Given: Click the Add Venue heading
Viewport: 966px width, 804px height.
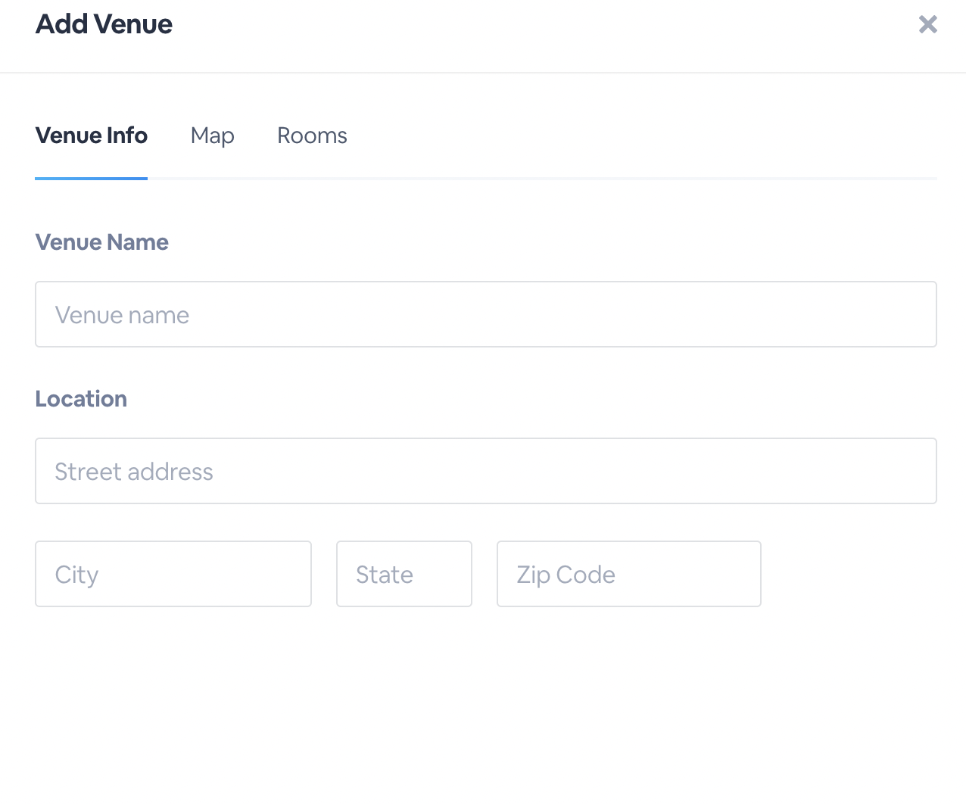Looking at the screenshot, I should [x=104, y=24].
